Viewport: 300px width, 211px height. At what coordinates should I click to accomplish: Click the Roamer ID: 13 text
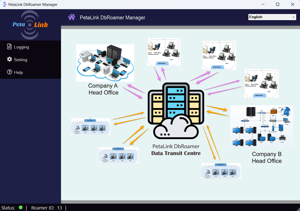[x=47, y=208]
